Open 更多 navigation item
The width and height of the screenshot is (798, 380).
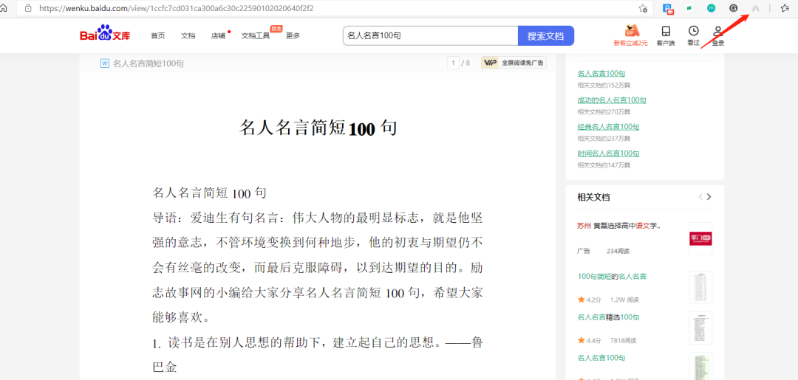(x=293, y=35)
